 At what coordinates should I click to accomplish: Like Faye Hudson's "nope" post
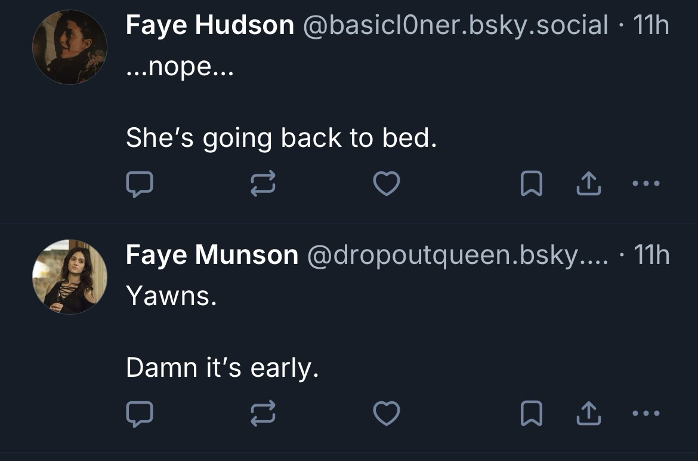click(x=386, y=185)
